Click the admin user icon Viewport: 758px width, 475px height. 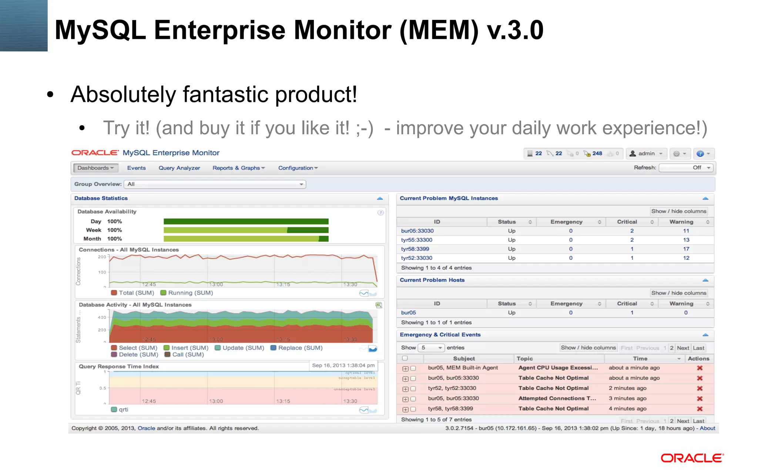click(x=633, y=153)
